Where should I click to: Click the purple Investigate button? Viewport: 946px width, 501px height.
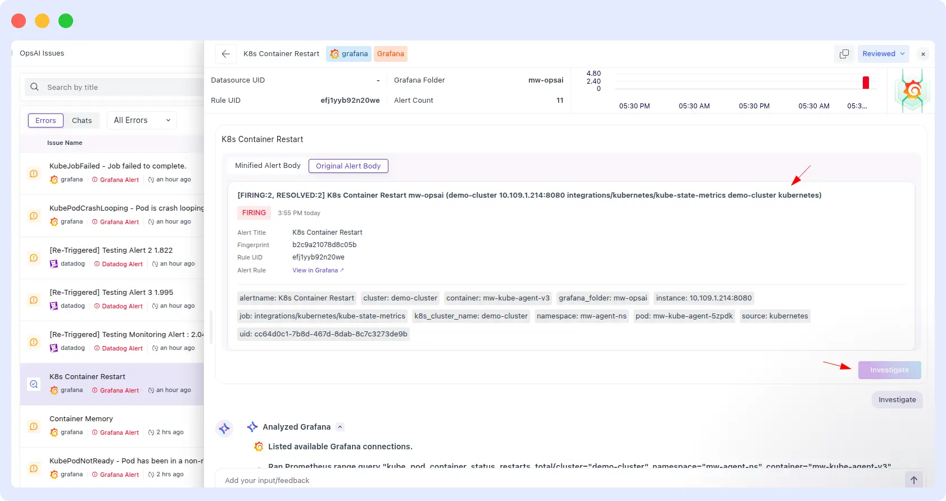pos(889,370)
